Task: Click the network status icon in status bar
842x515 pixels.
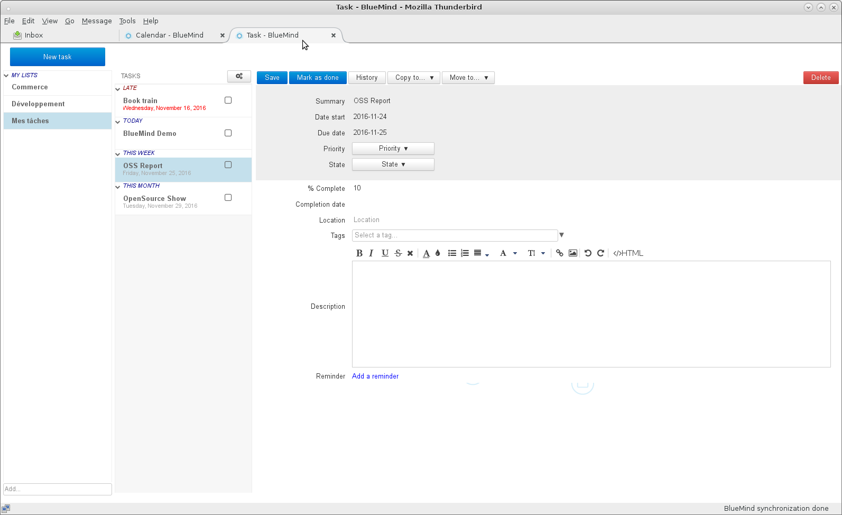Action: point(6,508)
